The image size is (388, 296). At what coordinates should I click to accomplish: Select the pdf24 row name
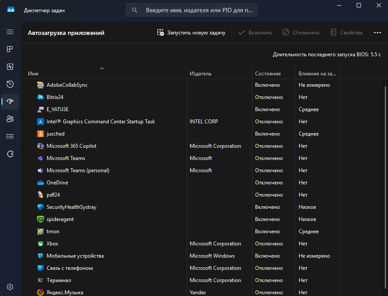[x=53, y=195]
